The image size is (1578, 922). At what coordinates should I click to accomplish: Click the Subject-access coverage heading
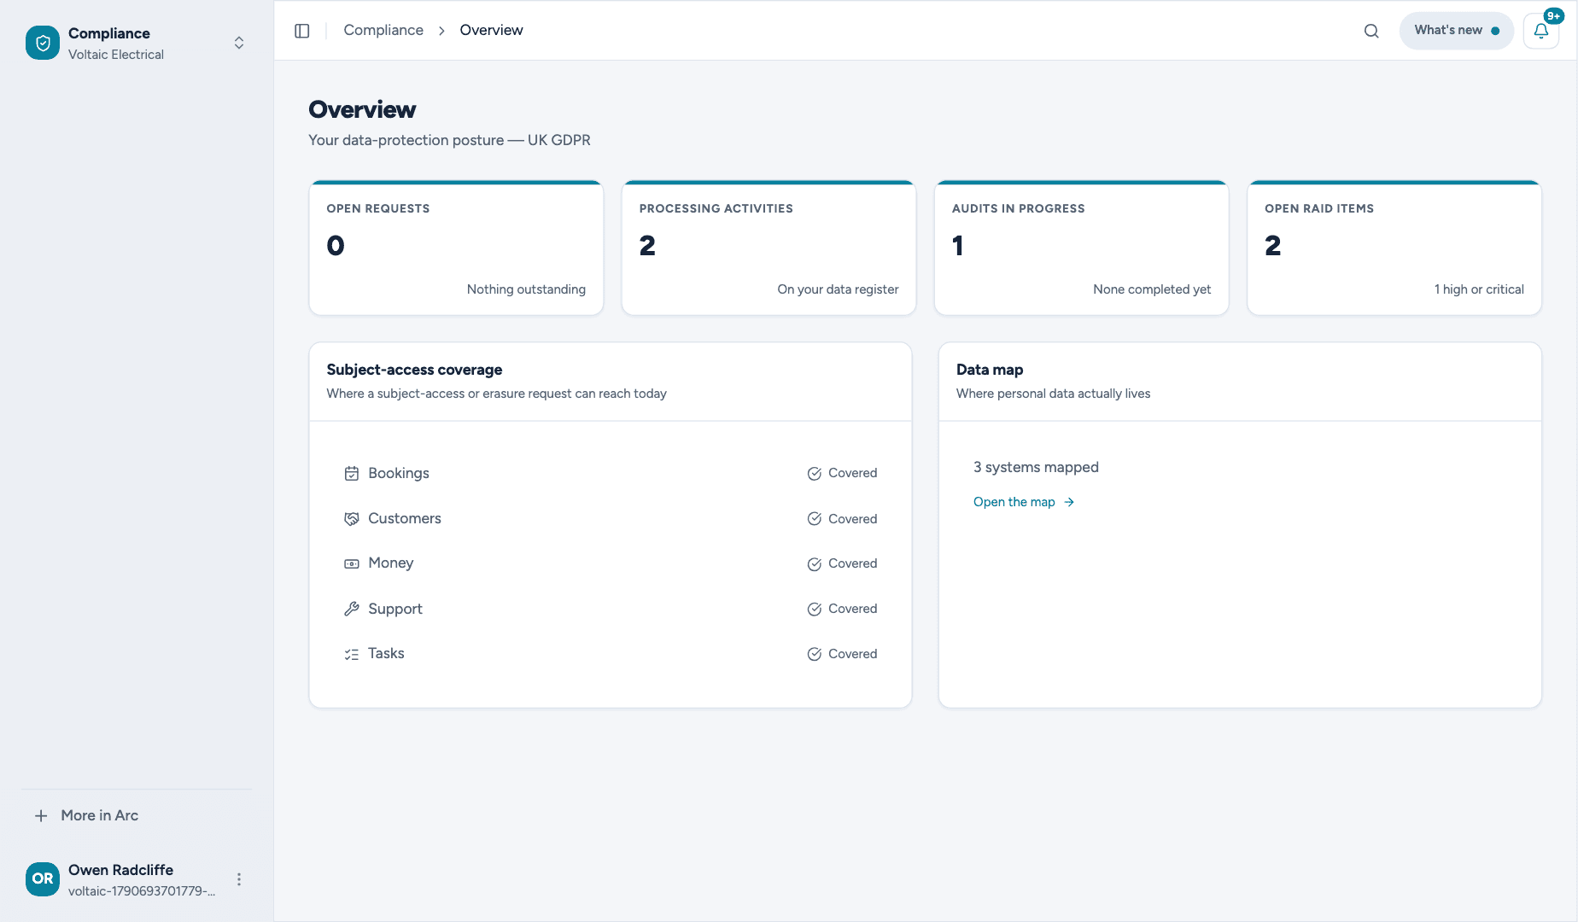(x=414, y=370)
